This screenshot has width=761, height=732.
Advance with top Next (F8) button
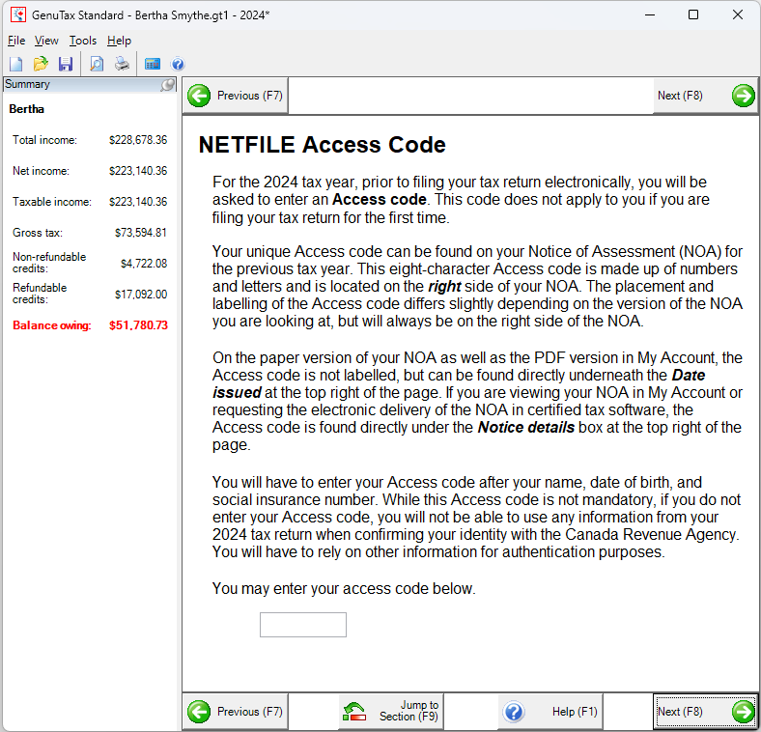tap(705, 96)
